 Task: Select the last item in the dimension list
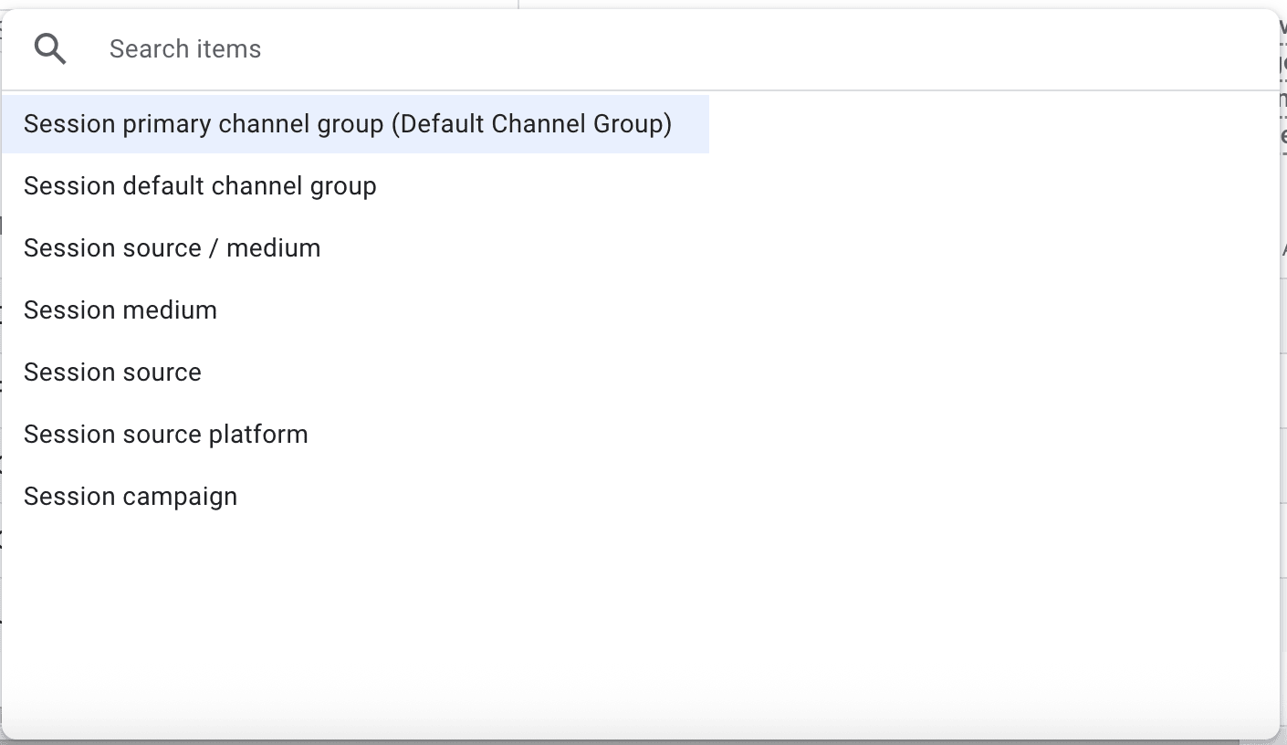click(x=131, y=497)
